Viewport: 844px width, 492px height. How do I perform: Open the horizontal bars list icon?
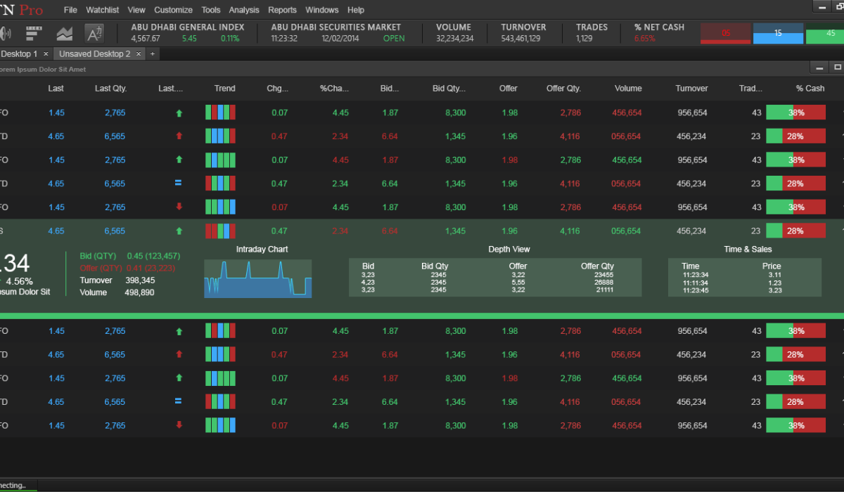(34, 33)
